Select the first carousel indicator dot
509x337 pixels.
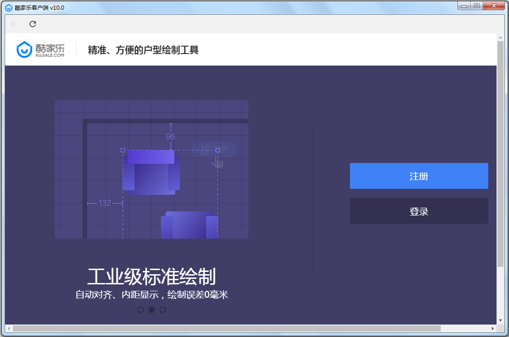[x=141, y=310]
